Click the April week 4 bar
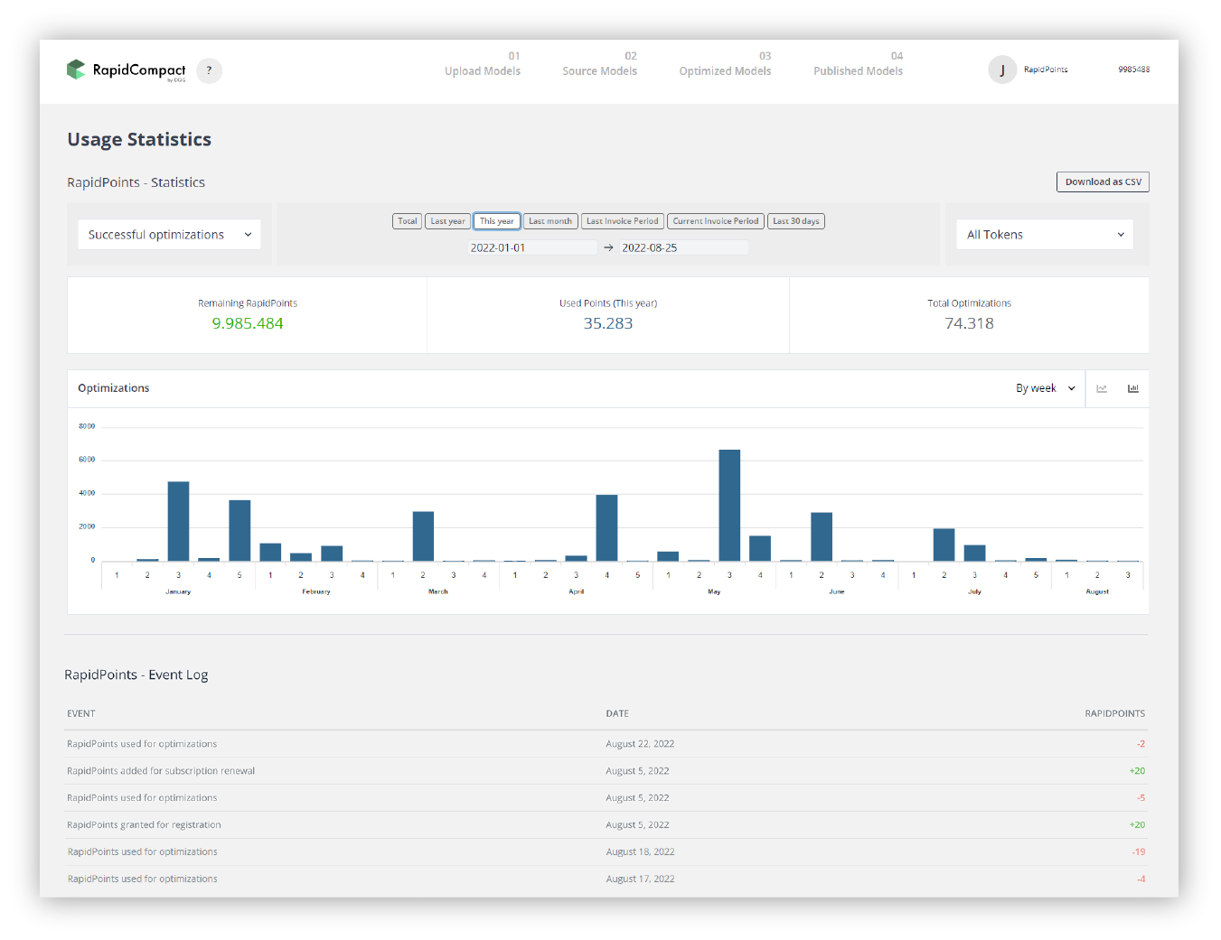This screenshot has width=1221, height=940. pos(606,528)
